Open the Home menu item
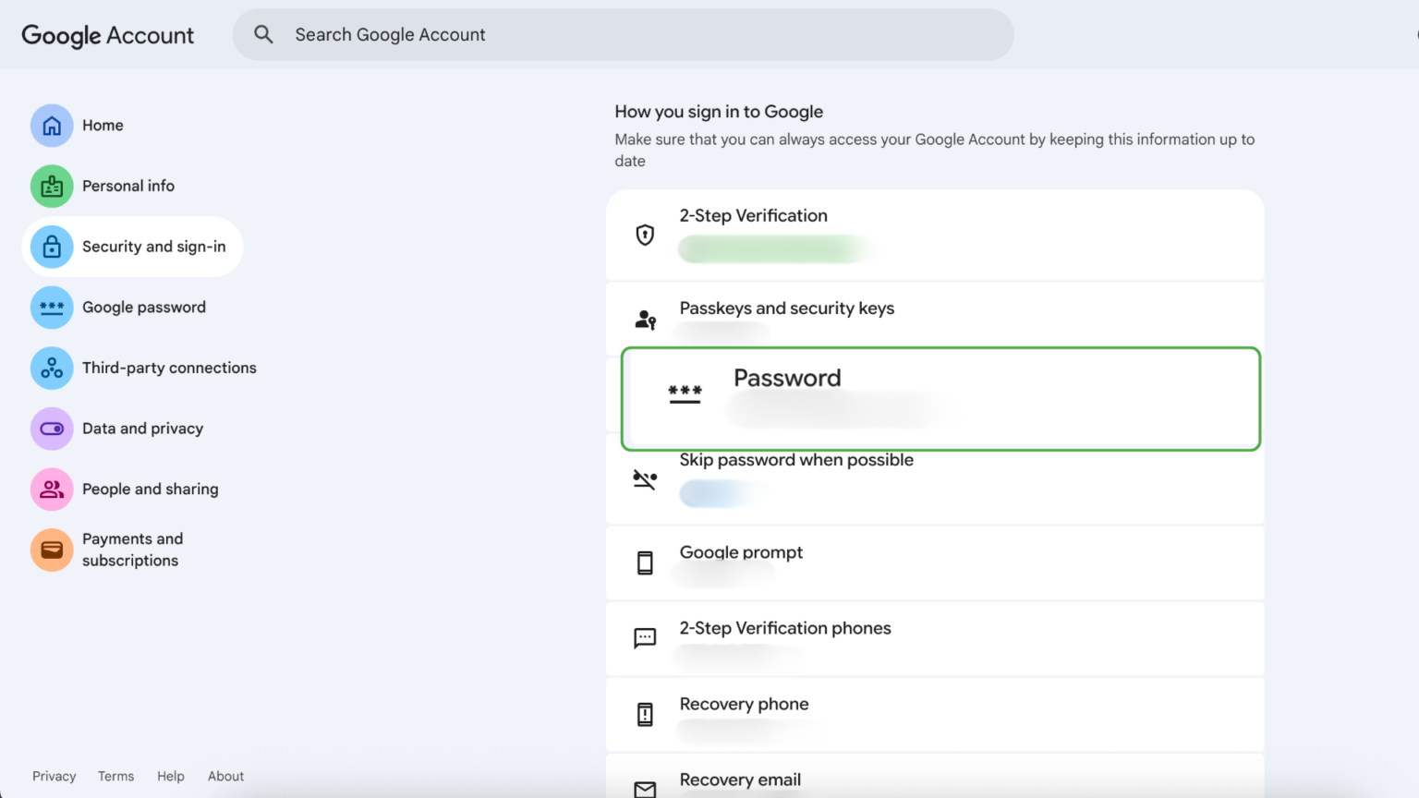Viewport: 1419px width, 798px height. coord(103,126)
